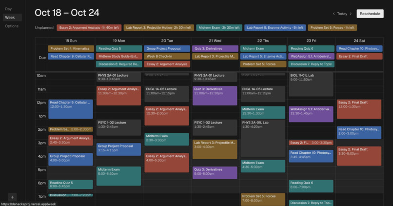Open Tuesday due item Essay 2: Argument Analysis

[x=167, y=64]
